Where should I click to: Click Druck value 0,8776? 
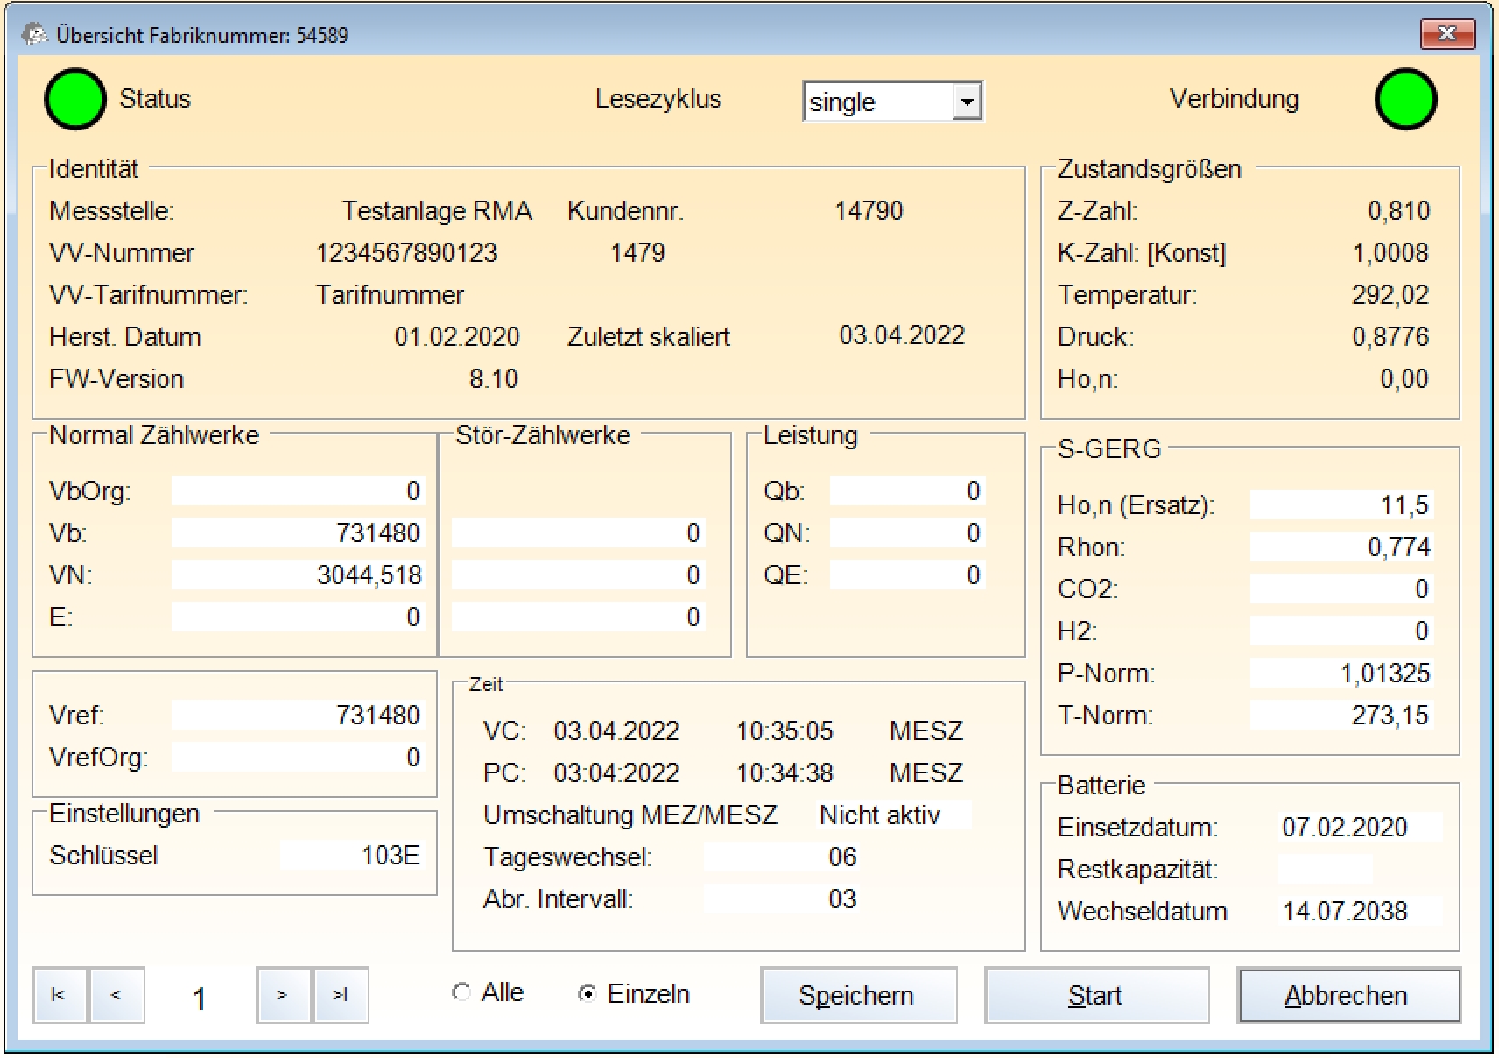[x=1391, y=337]
